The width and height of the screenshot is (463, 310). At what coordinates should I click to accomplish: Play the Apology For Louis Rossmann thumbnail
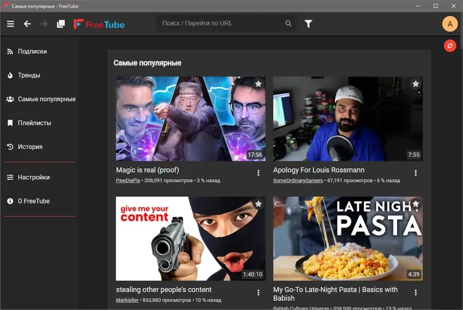click(x=348, y=119)
